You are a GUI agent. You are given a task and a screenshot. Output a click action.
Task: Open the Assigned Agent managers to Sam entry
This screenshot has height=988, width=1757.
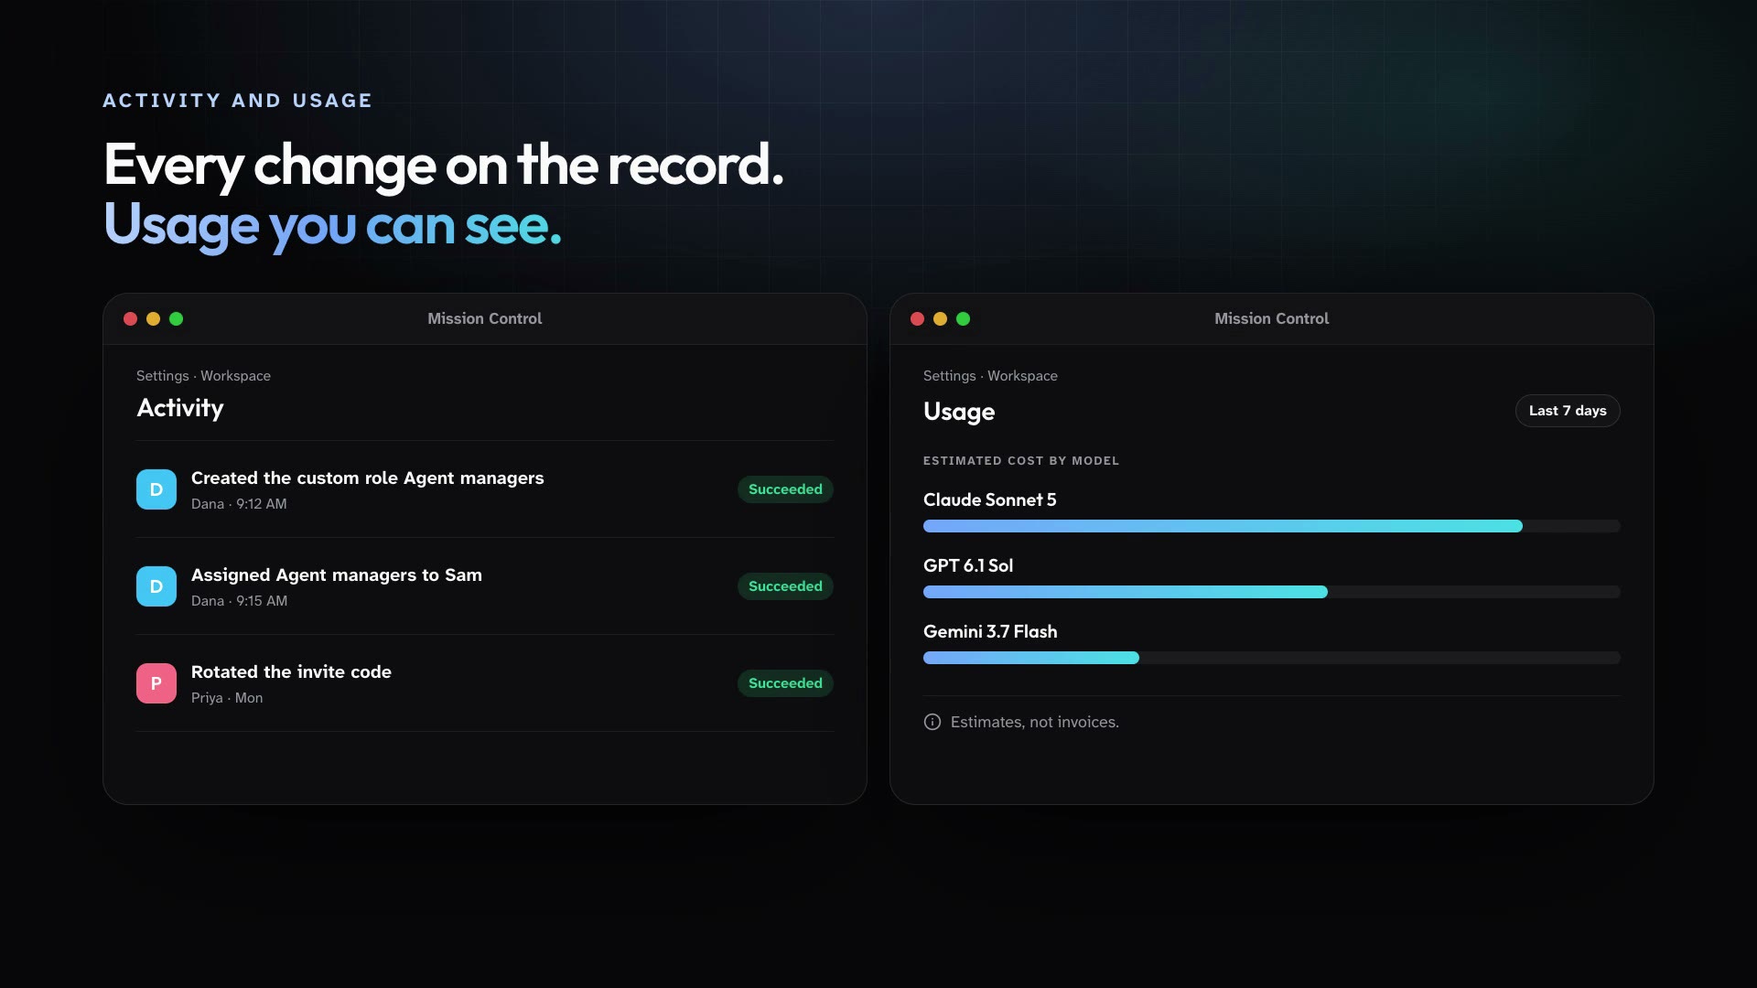485,586
